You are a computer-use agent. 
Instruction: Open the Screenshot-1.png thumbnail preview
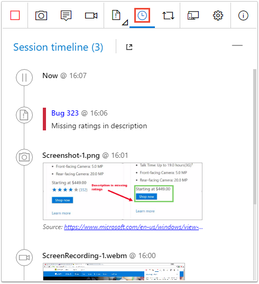coord(123,191)
